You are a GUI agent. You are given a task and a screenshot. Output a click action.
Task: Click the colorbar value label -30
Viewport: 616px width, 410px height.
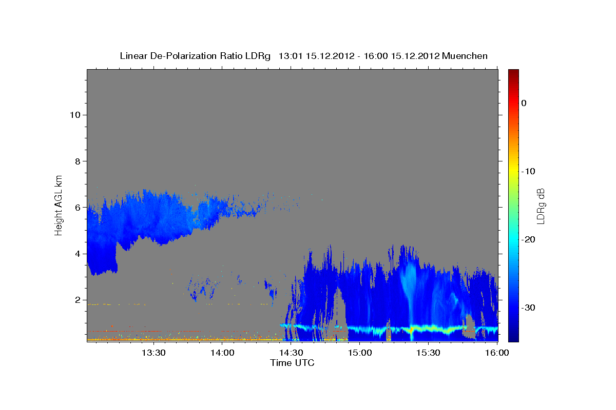pyautogui.click(x=529, y=307)
